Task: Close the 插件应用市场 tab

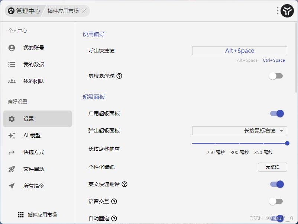Action: click(x=84, y=11)
